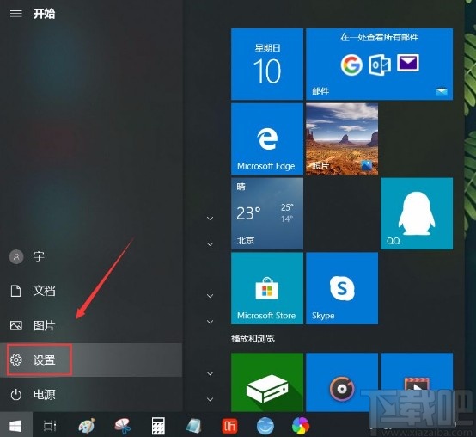This screenshot has width=476, height=437.
Task: Open the calendar tile showing 星期日 10
Action: [267, 65]
